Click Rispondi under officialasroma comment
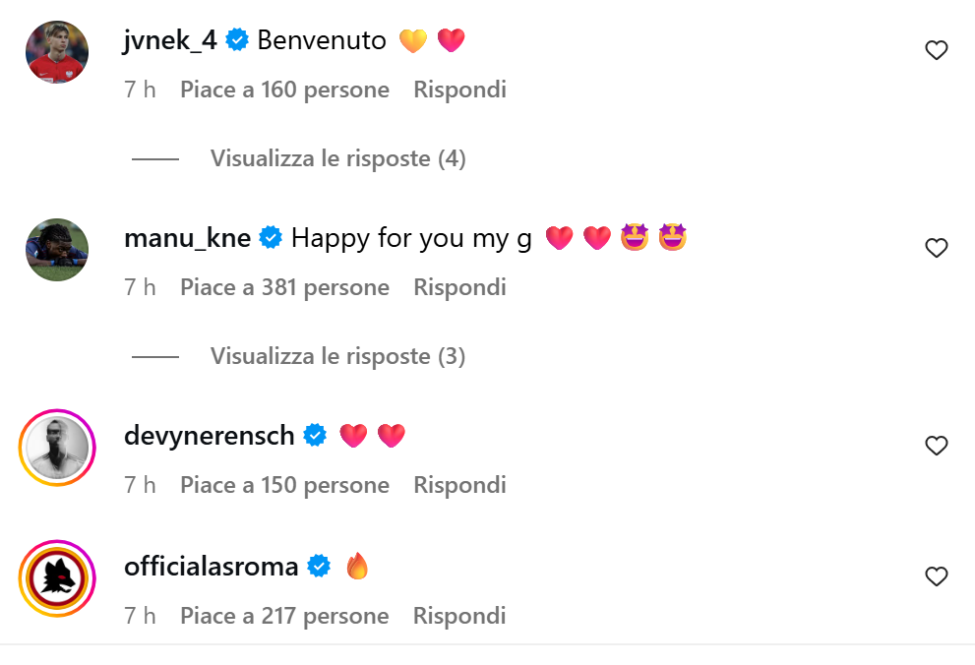Screen dimensions: 975x665 point(459,617)
